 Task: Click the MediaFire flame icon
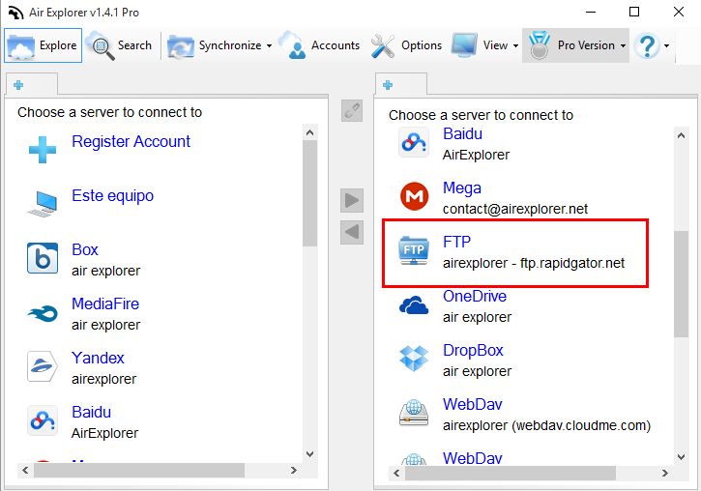[x=43, y=313]
